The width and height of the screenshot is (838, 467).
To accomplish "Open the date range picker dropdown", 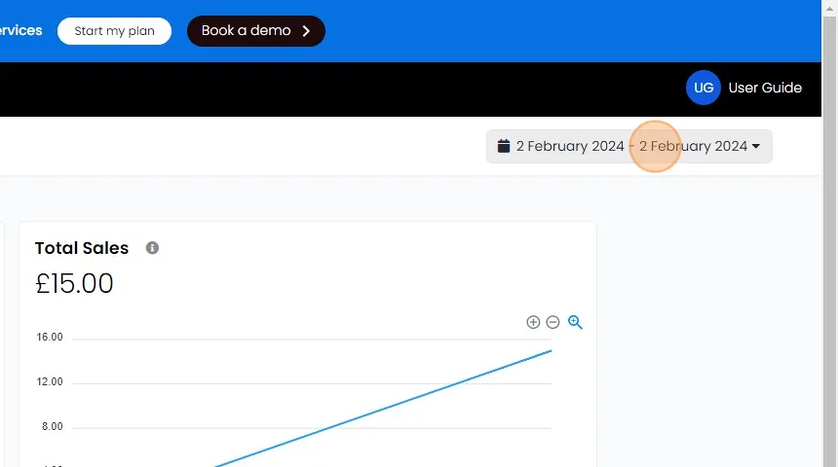I will pos(629,146).
